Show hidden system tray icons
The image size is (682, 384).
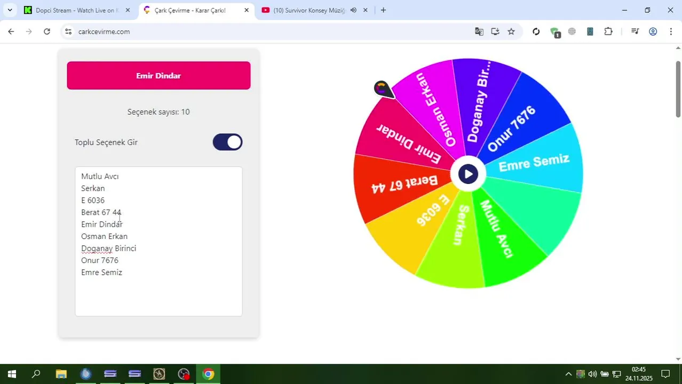pyautogui.click(x=568, y=374)
